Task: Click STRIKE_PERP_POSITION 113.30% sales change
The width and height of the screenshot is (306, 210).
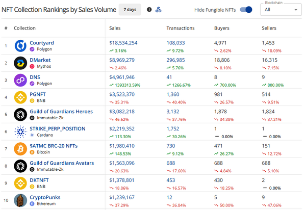Action: pos(120,137)
